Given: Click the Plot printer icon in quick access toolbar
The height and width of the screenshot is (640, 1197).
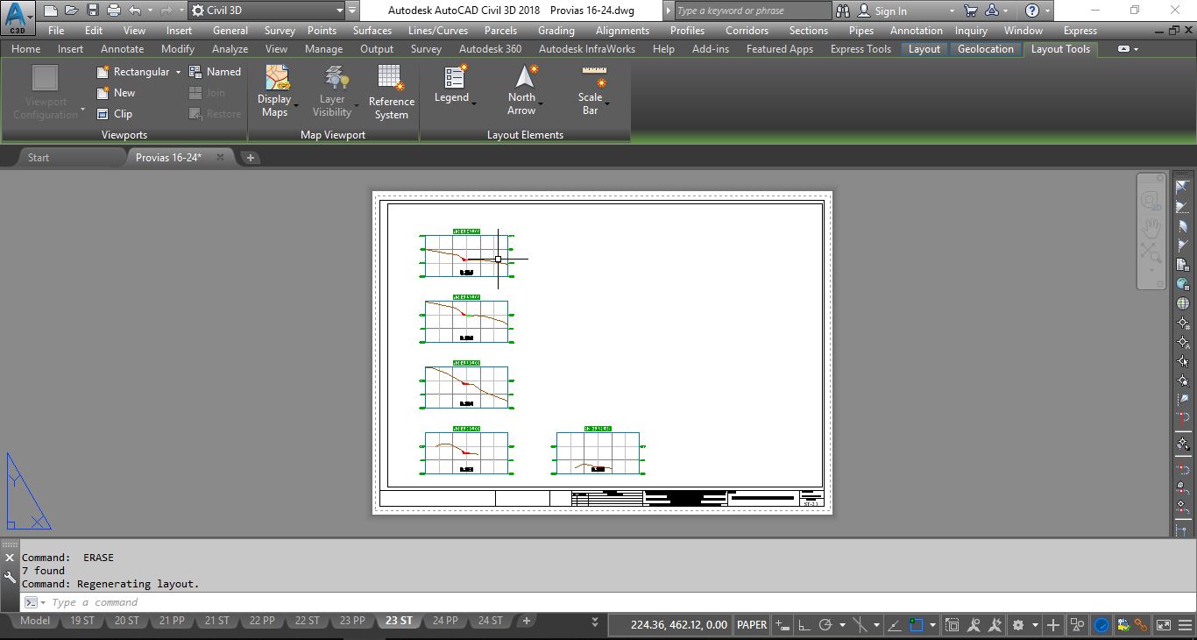Looking at the screenshot, I should pyautogui.click(x=114, y=11).
